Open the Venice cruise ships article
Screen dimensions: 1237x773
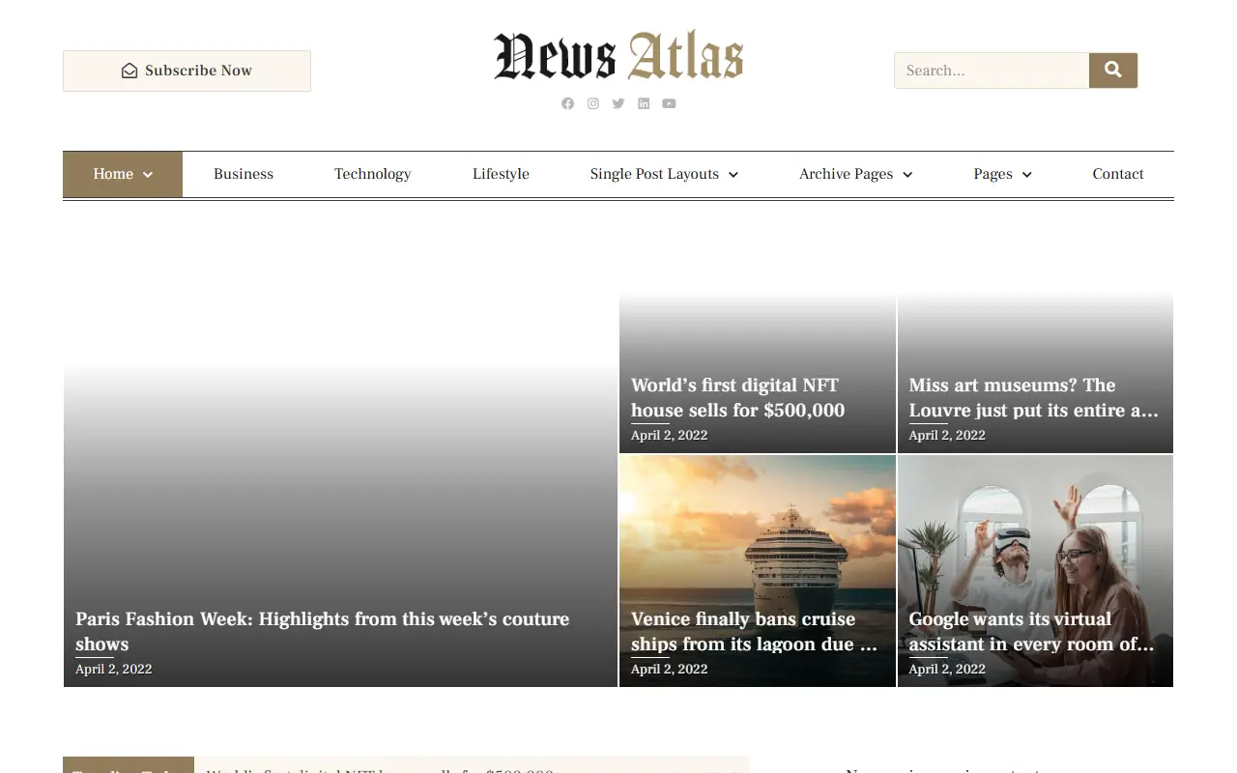click(754, 631)
